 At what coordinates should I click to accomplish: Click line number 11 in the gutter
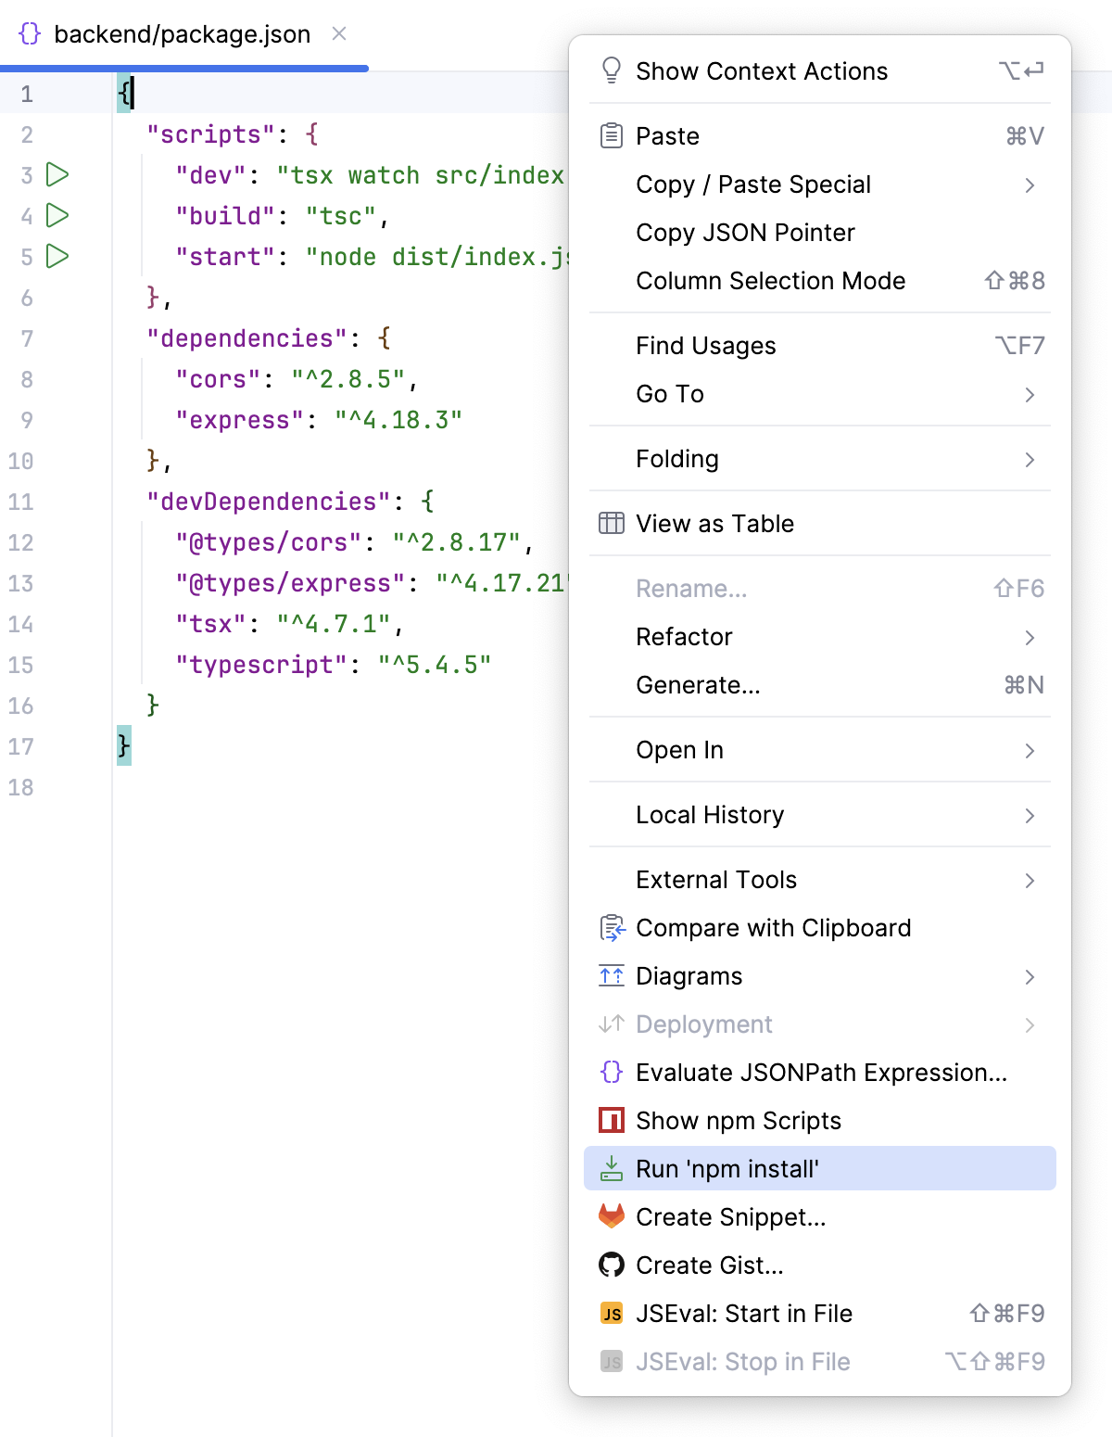[x=21, y=502]
